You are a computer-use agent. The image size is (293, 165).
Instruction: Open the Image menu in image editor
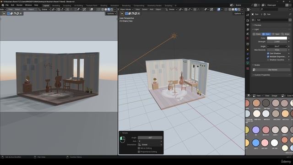pos(274,96)
